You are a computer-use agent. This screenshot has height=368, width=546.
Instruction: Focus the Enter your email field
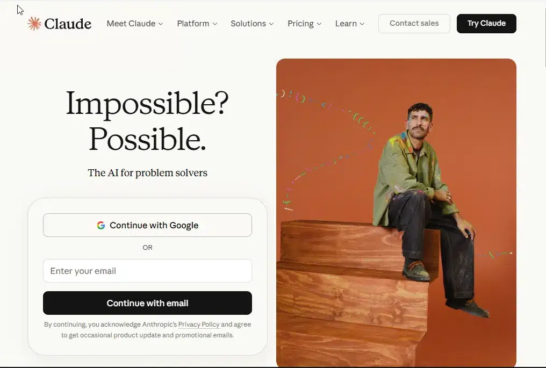point(147,271)
